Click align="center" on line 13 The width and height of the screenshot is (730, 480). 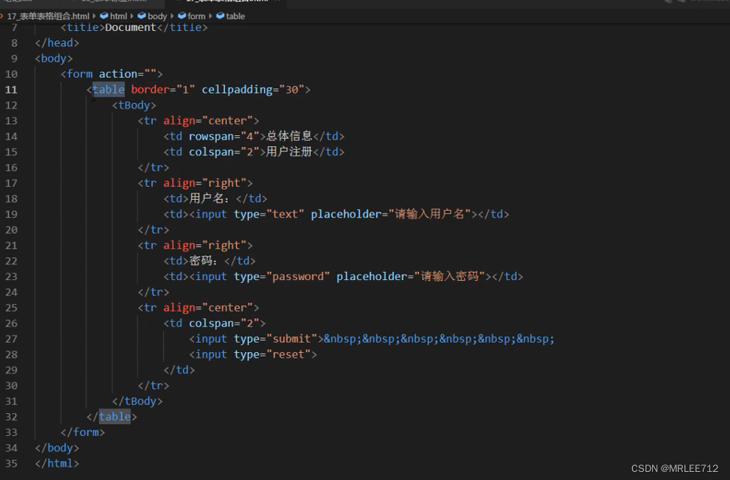(208, 121)
